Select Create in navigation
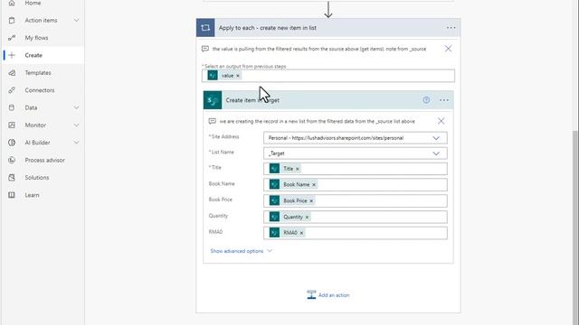This screenshot has height=325, width=579. click(33, 55)
